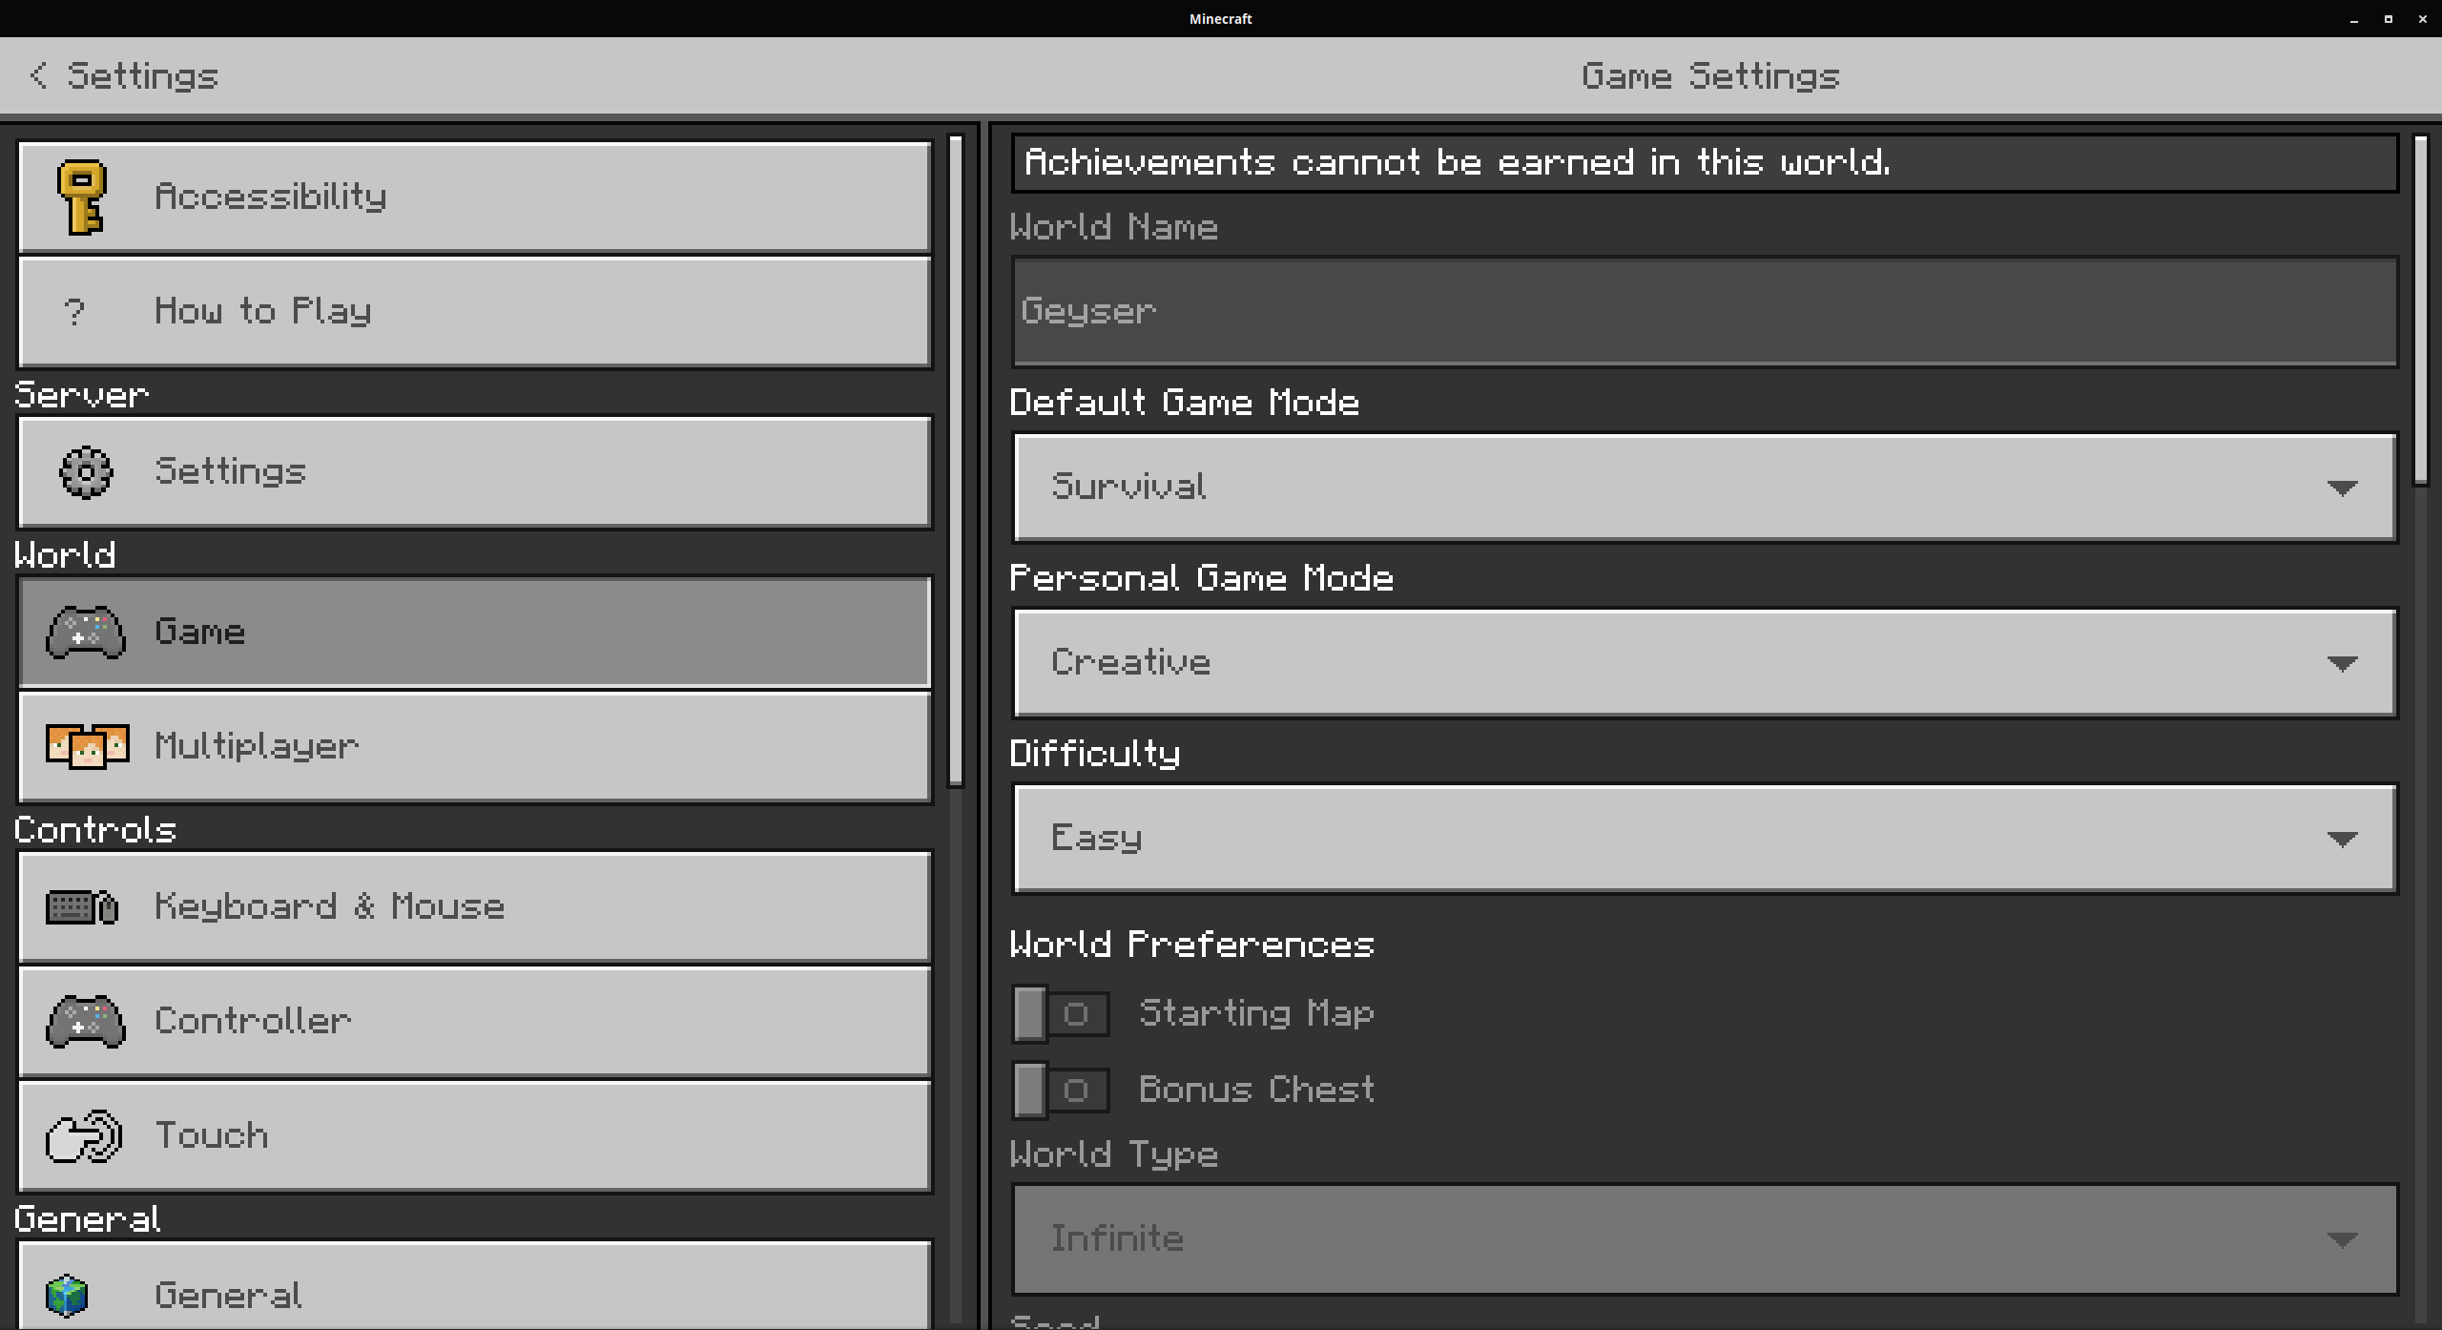The image size is (2442, 1330).
Task: Click the General globe icon
Action: [69, 1295]
